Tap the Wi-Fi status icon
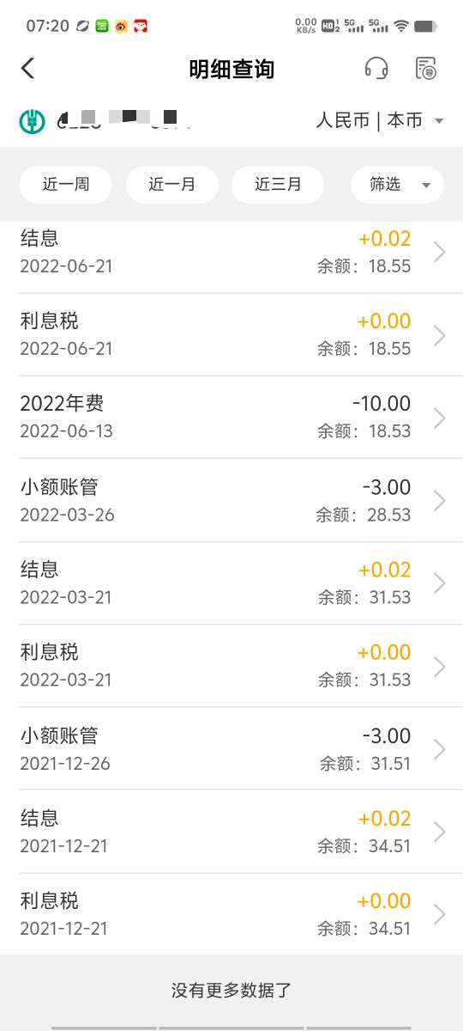This screenshot has width=463, height=1031. coord(401,26)
